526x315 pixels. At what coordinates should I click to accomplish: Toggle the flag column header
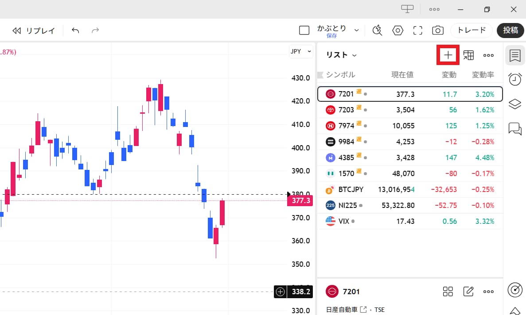point(320,75)
